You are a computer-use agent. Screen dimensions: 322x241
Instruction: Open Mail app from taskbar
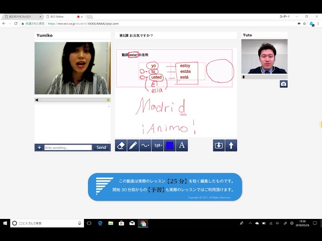pyautogui.click(x=132, y=223)
